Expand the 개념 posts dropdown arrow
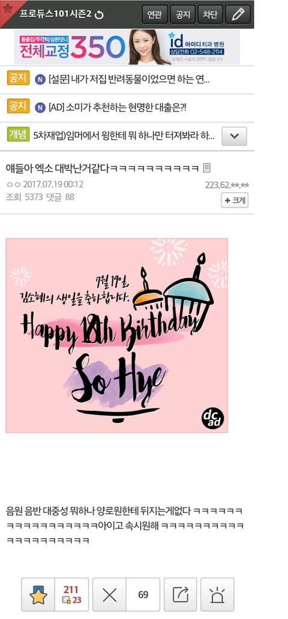 pos(234,136)
